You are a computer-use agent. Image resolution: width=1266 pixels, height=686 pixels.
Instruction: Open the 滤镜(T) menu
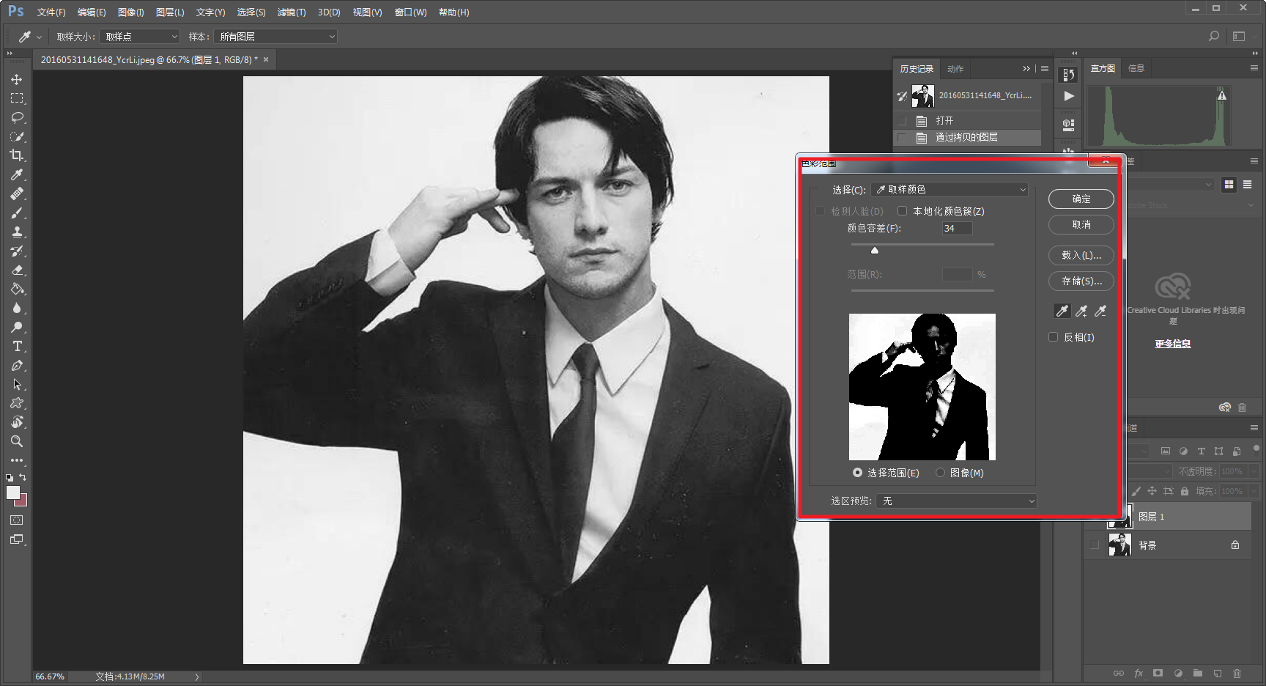pyautogui.click(x=292, y=12)
